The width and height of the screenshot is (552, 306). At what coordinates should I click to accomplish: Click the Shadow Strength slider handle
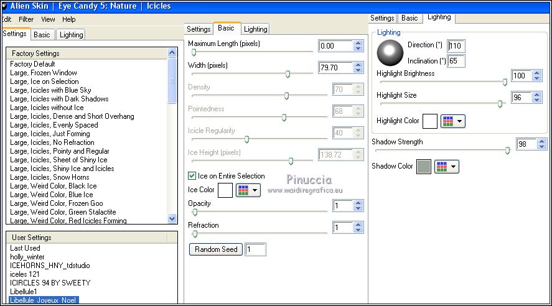507,151
